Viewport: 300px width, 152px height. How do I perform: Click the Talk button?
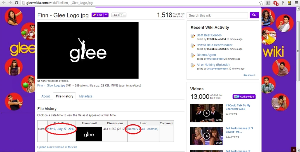click(x=119, y=15)
